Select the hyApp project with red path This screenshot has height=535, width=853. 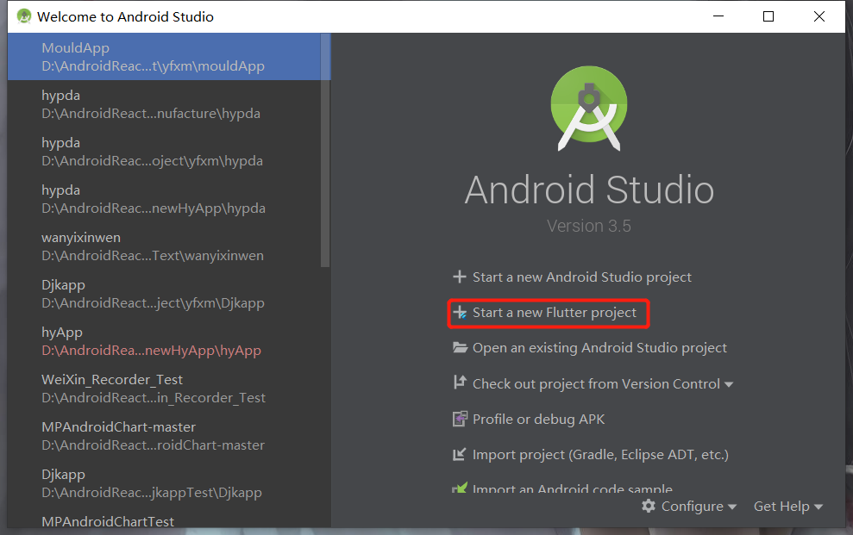click(x=164, y=341)
